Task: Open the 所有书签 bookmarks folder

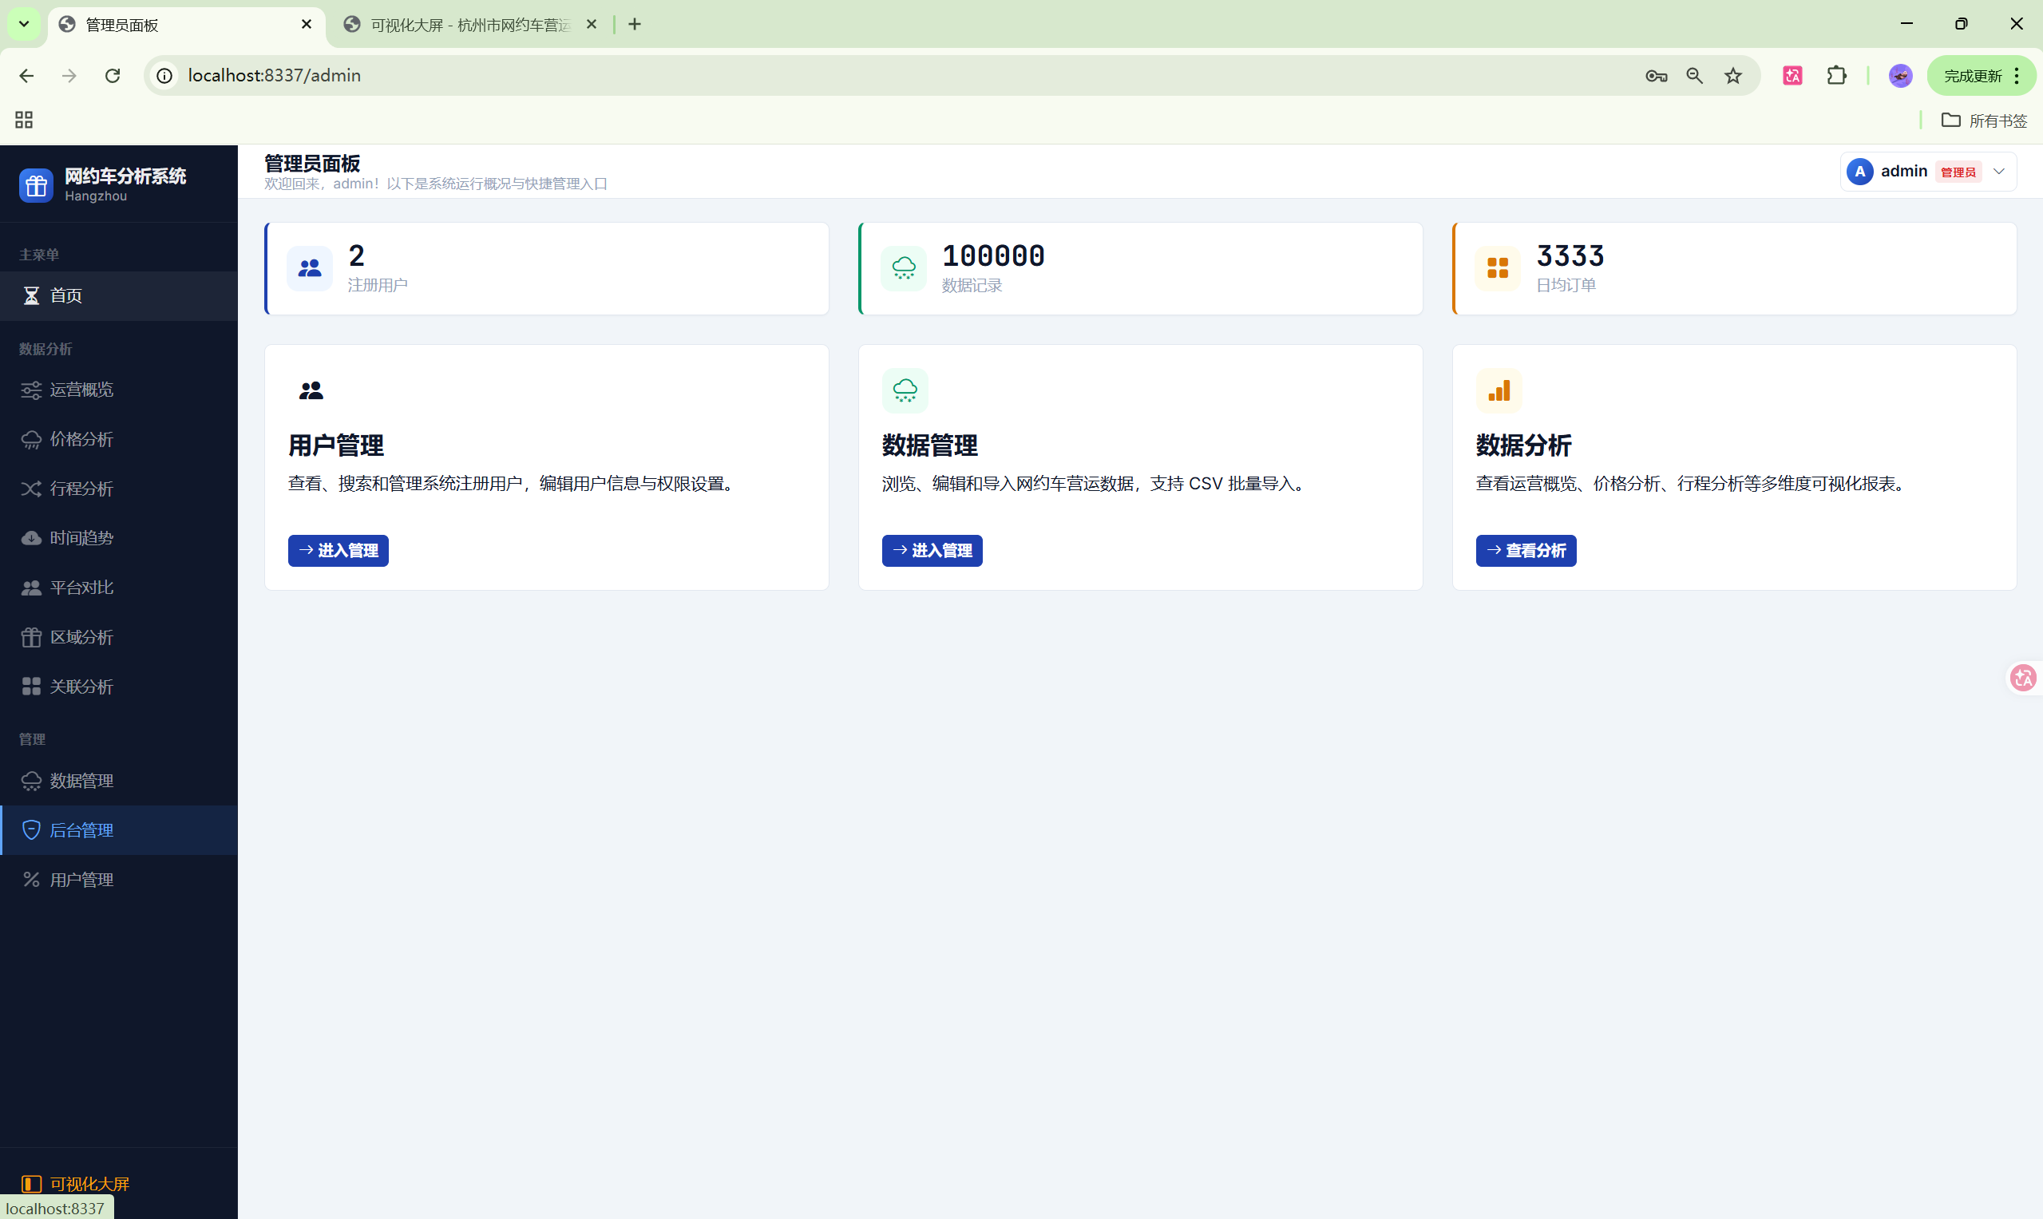Action: [1984, 121]
